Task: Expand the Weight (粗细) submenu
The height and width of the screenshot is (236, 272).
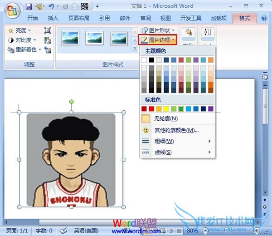Action: [177, 141]
